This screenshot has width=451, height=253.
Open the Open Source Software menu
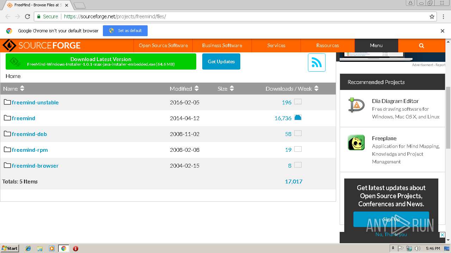pos(163,45)
